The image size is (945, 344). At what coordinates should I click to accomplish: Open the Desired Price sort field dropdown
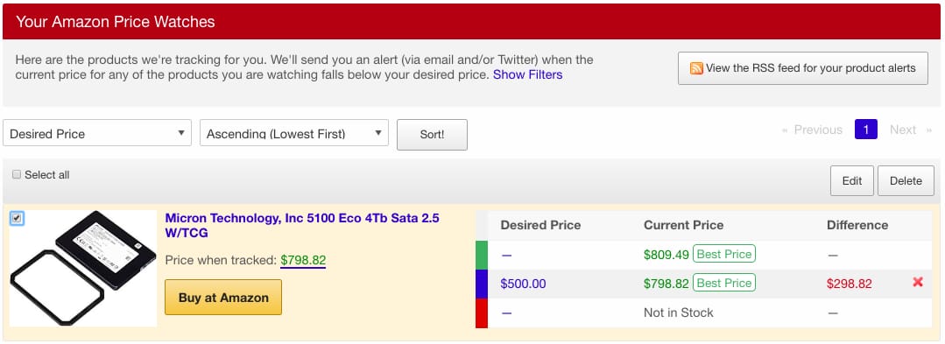pyautogui.click(x=97, y=133)
